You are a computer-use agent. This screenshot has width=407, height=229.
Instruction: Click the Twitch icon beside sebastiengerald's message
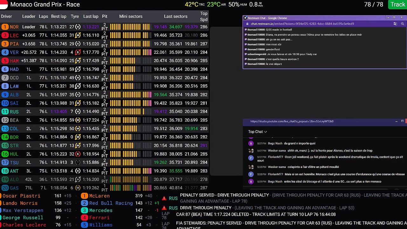click(x=246, y=54)
